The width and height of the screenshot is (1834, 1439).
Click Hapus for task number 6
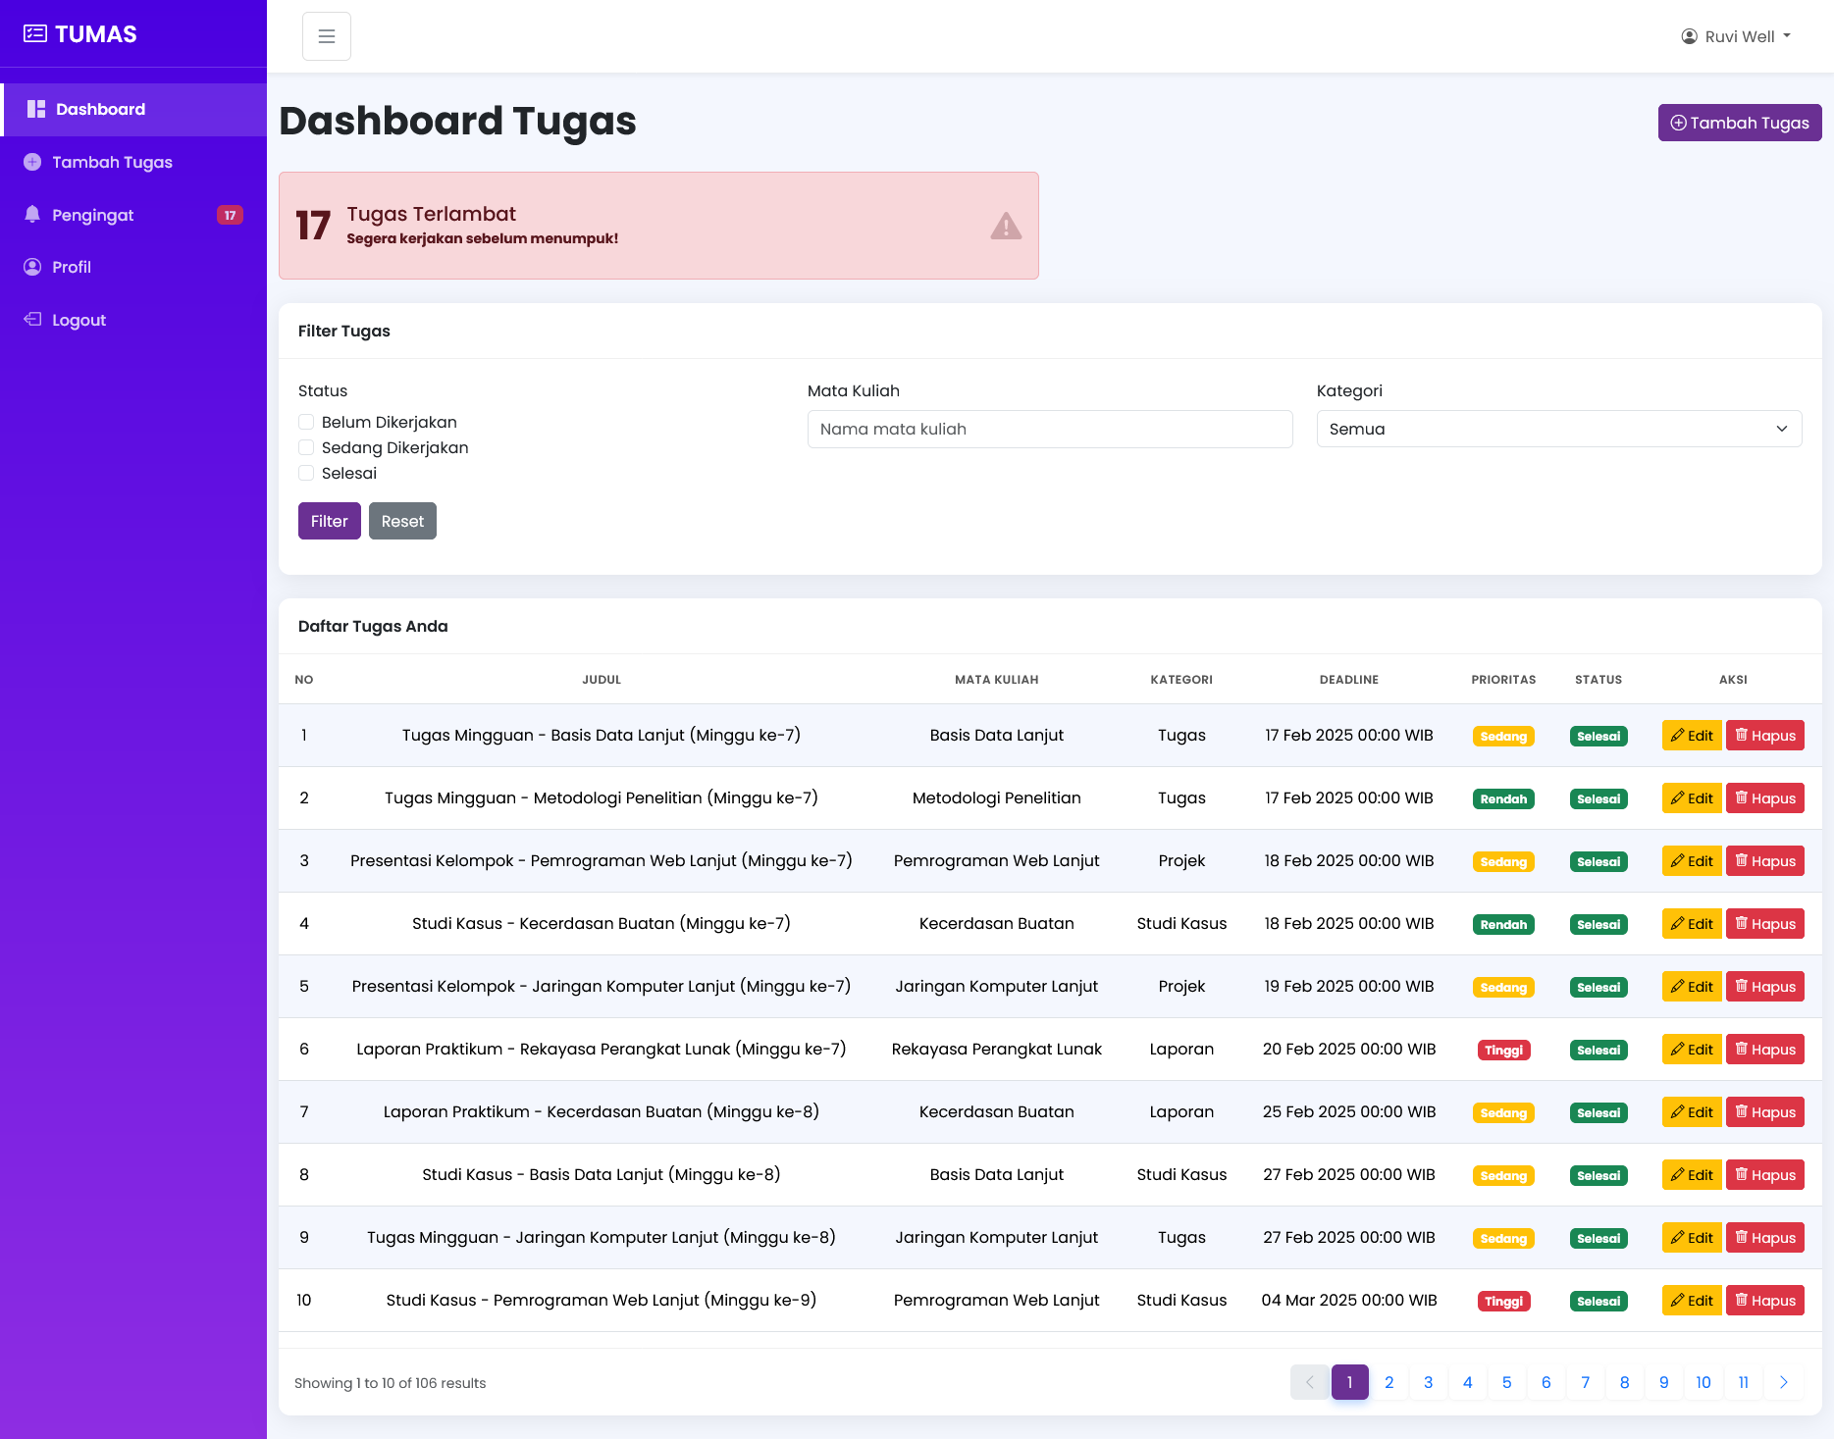[1764, 1050]
